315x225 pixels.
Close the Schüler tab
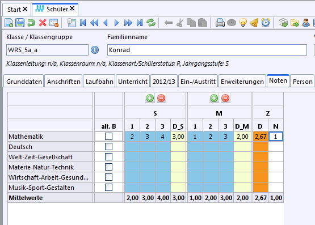pos(72,9)
